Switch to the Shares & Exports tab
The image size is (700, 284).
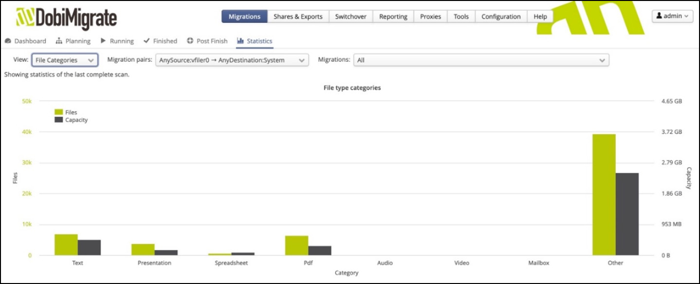(298, 17)
